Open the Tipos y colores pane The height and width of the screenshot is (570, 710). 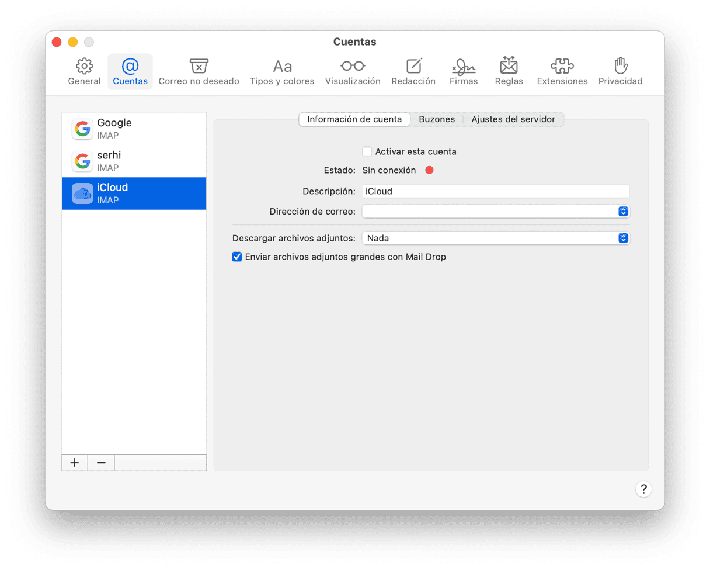coord(282,72)
